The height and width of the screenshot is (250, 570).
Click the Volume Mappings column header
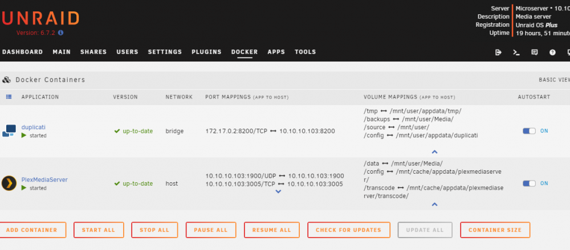tap(409, 97)
